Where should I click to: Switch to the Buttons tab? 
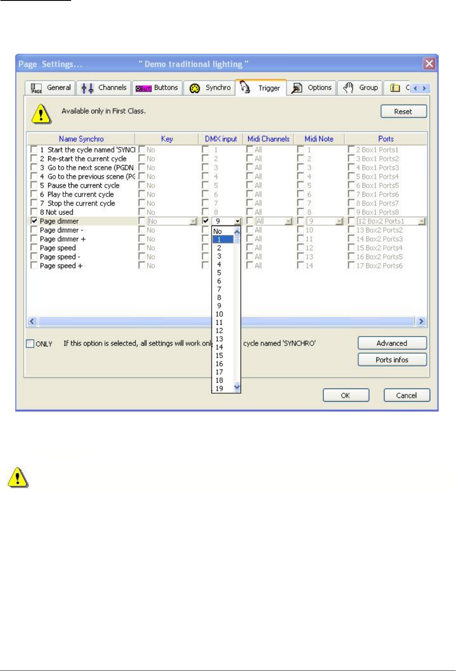pyautogui.click(x=157, y=88)
